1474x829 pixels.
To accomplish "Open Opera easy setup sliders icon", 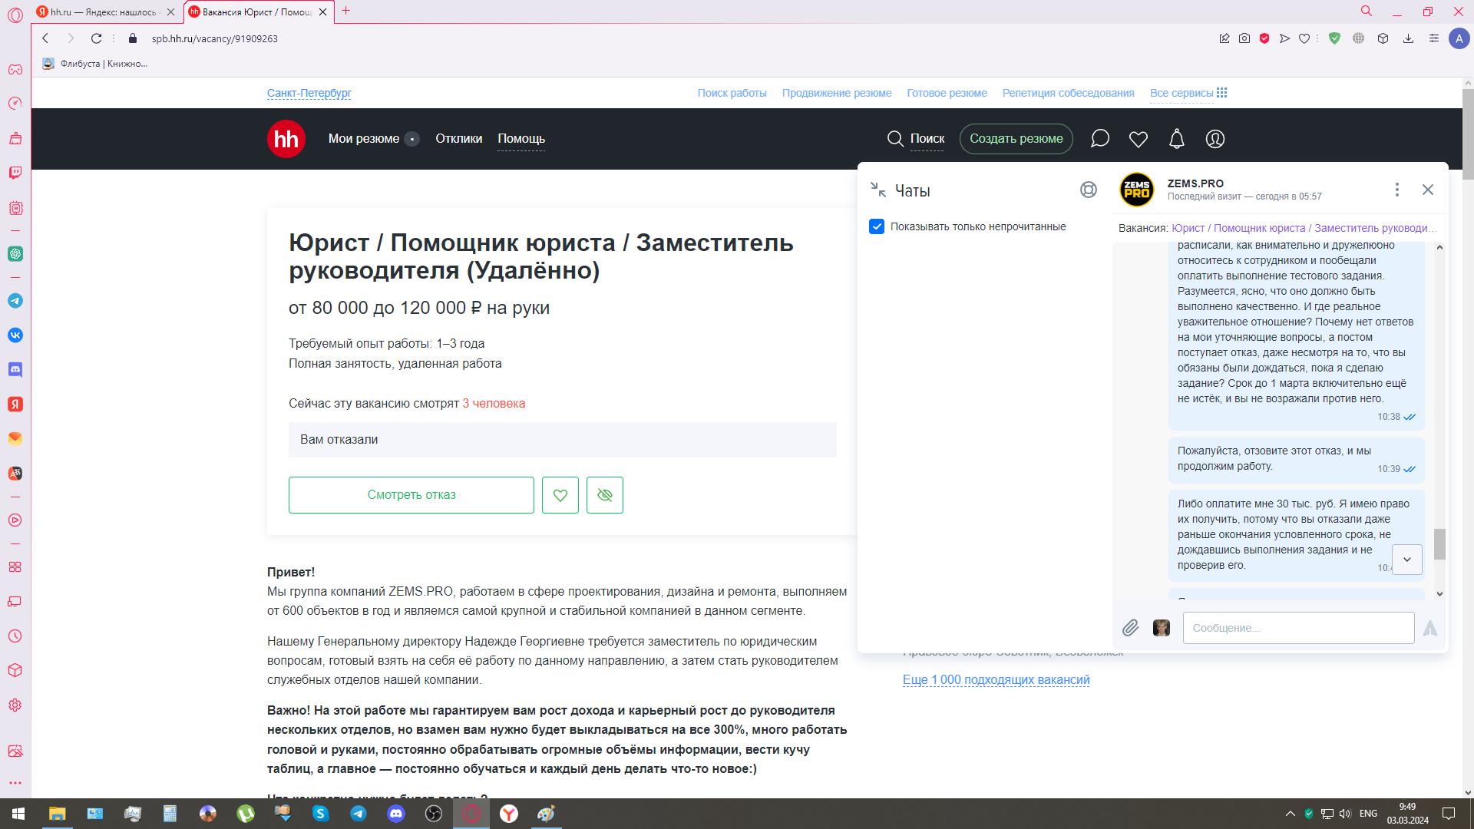I will click(1433, 38).
